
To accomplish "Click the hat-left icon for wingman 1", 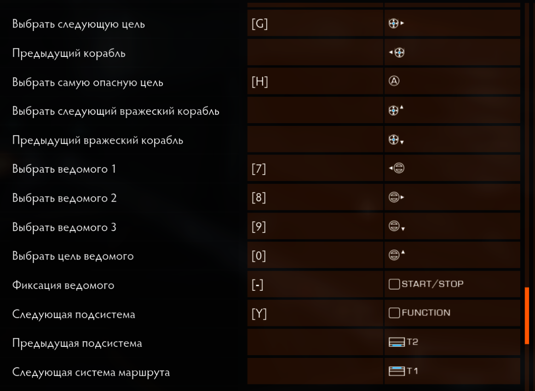I will pyautogui.click(x=397, y=168).
